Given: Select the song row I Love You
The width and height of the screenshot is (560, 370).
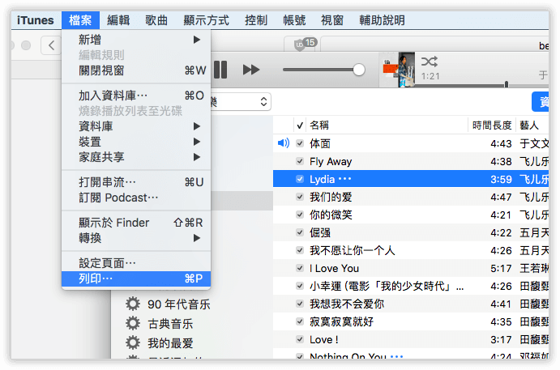Looking at the screenshot, I should click(411, 268).
